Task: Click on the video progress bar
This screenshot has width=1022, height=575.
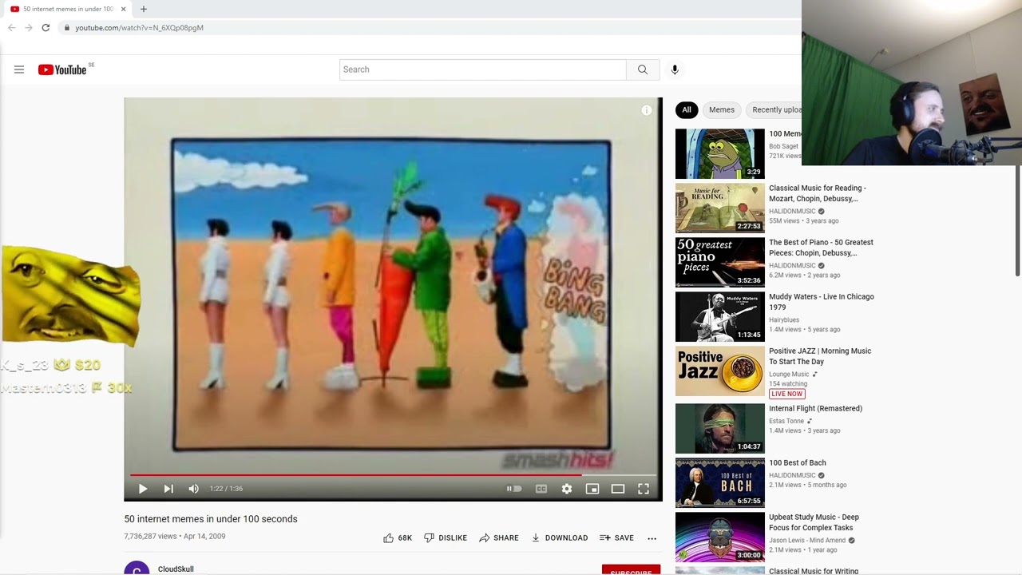Action: [393, 475]
